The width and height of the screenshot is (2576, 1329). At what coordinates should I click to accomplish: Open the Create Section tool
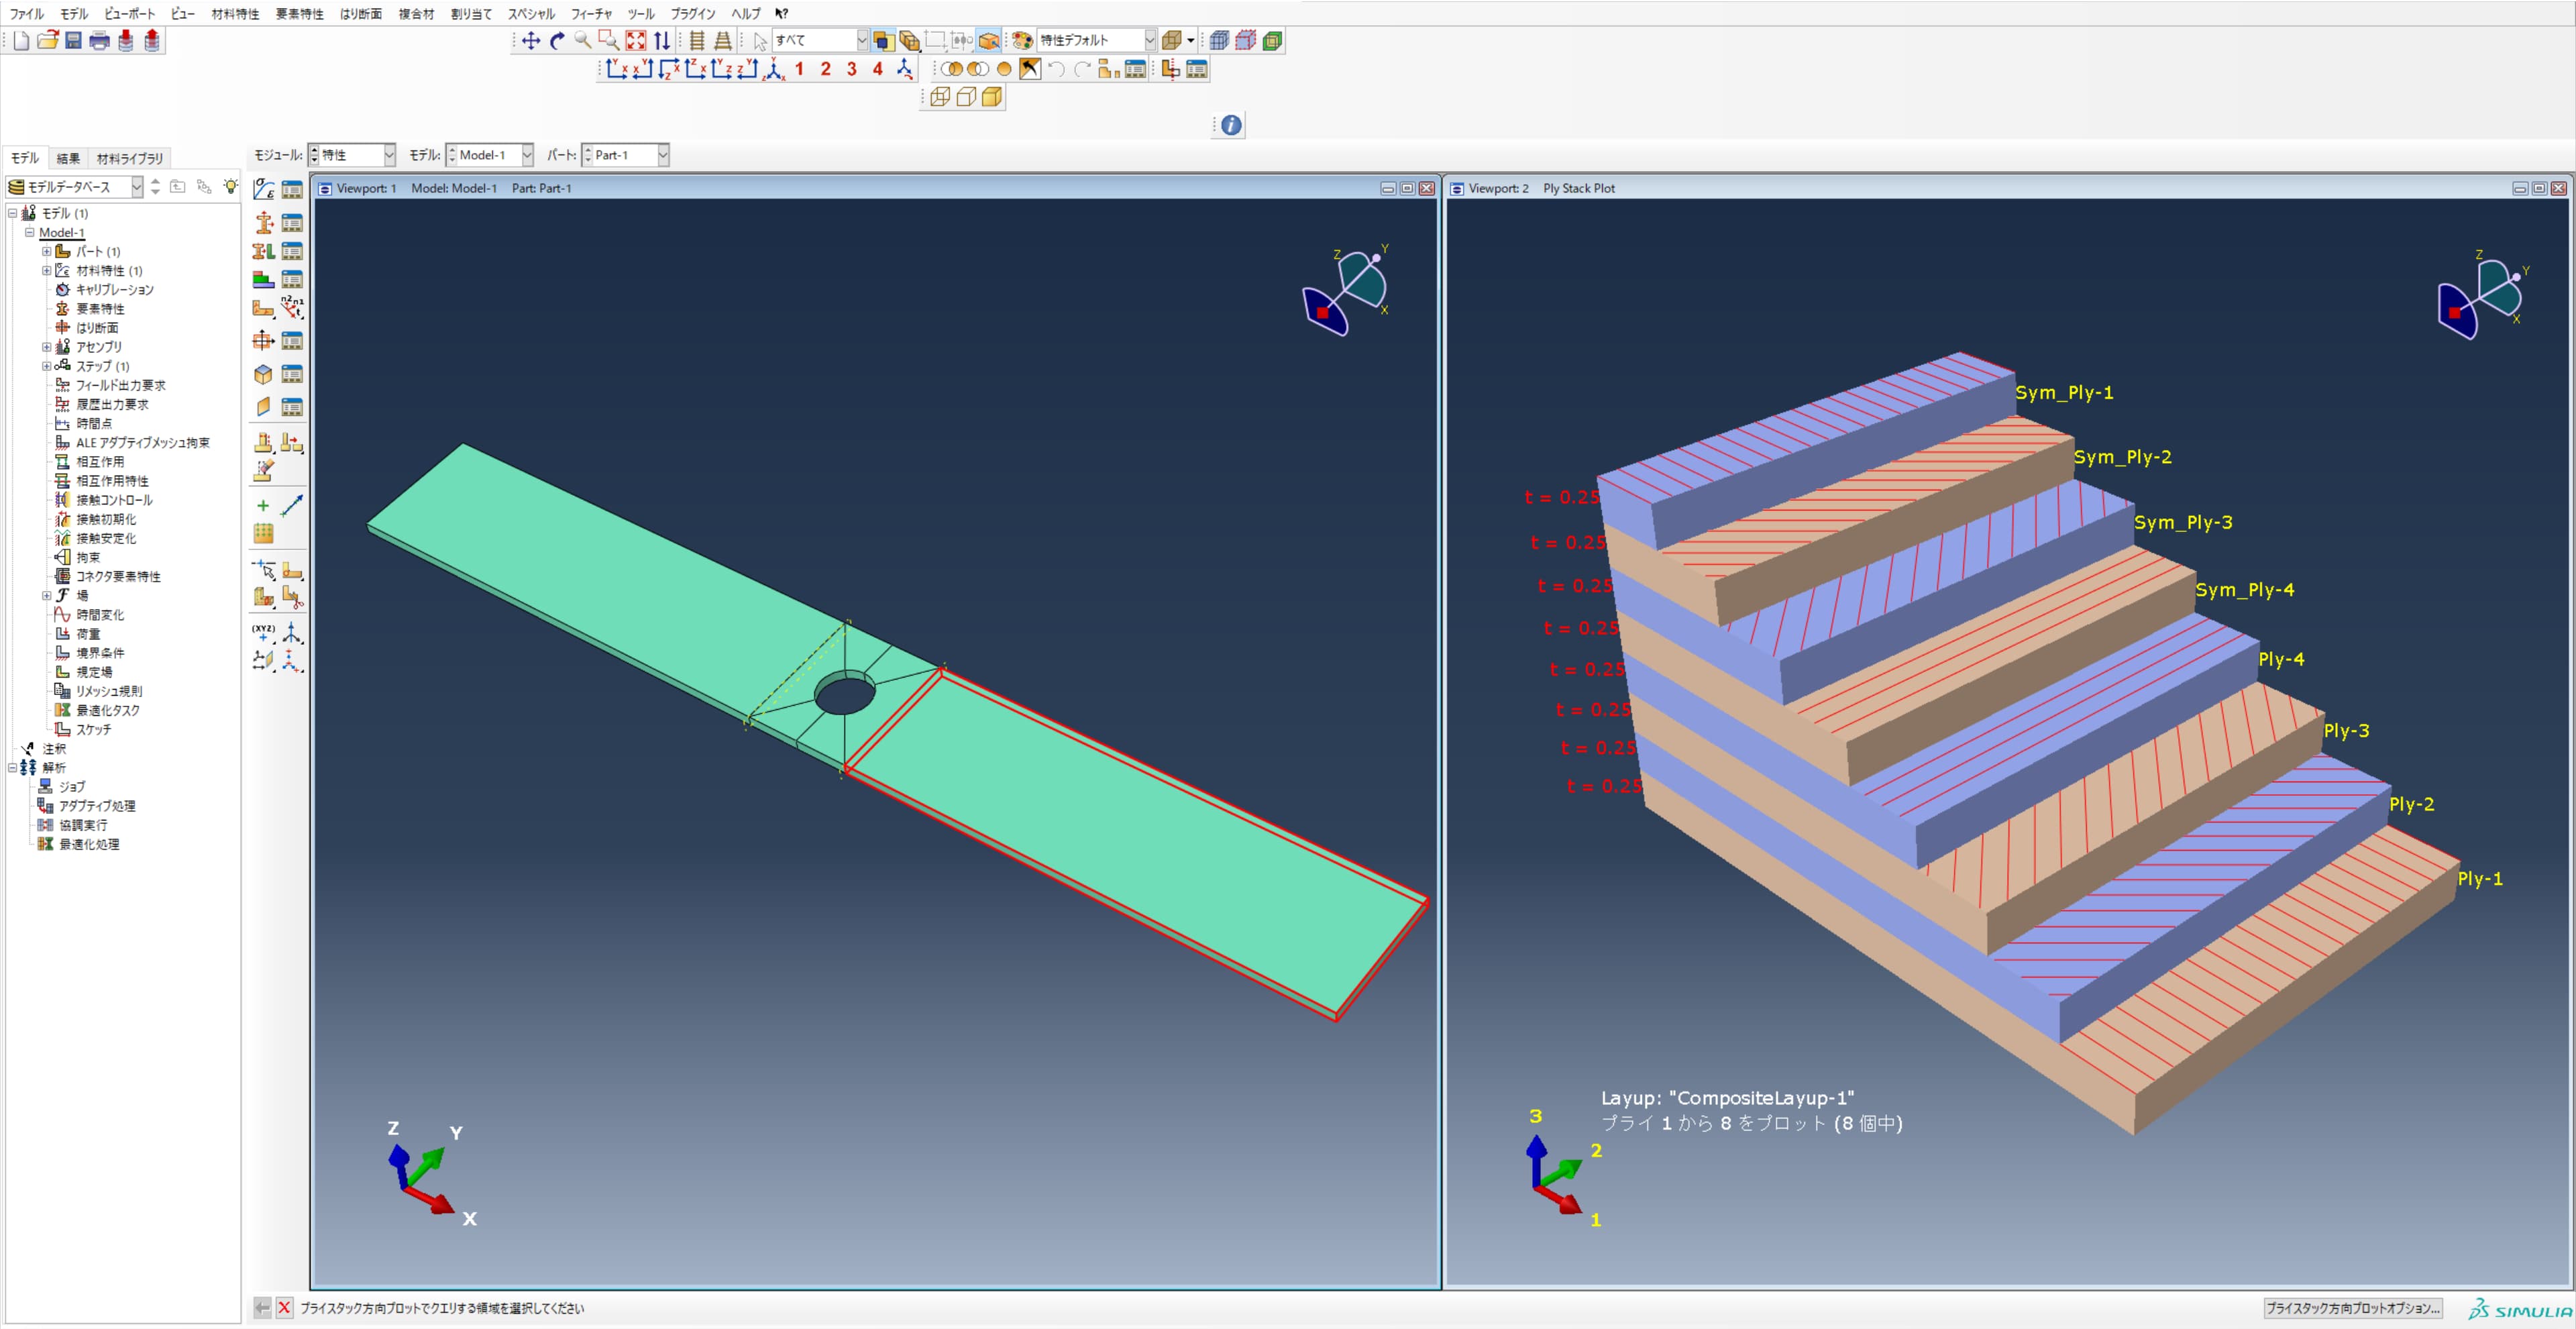click(264, 222)
